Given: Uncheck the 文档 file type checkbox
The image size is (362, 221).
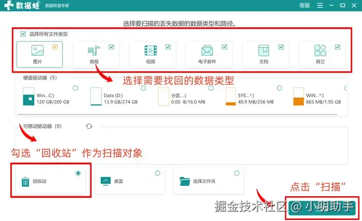Looking at the screenshot, I should tap(281, 47).
